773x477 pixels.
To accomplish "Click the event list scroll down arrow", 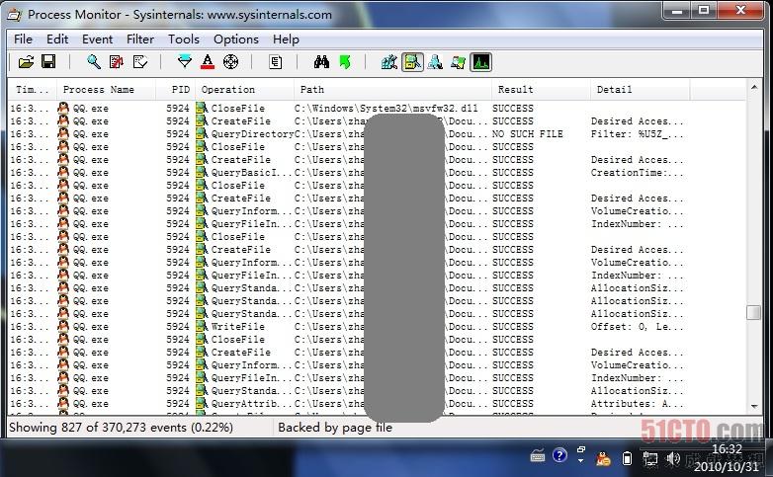I will pyautogui.click(x=754, y=407).
